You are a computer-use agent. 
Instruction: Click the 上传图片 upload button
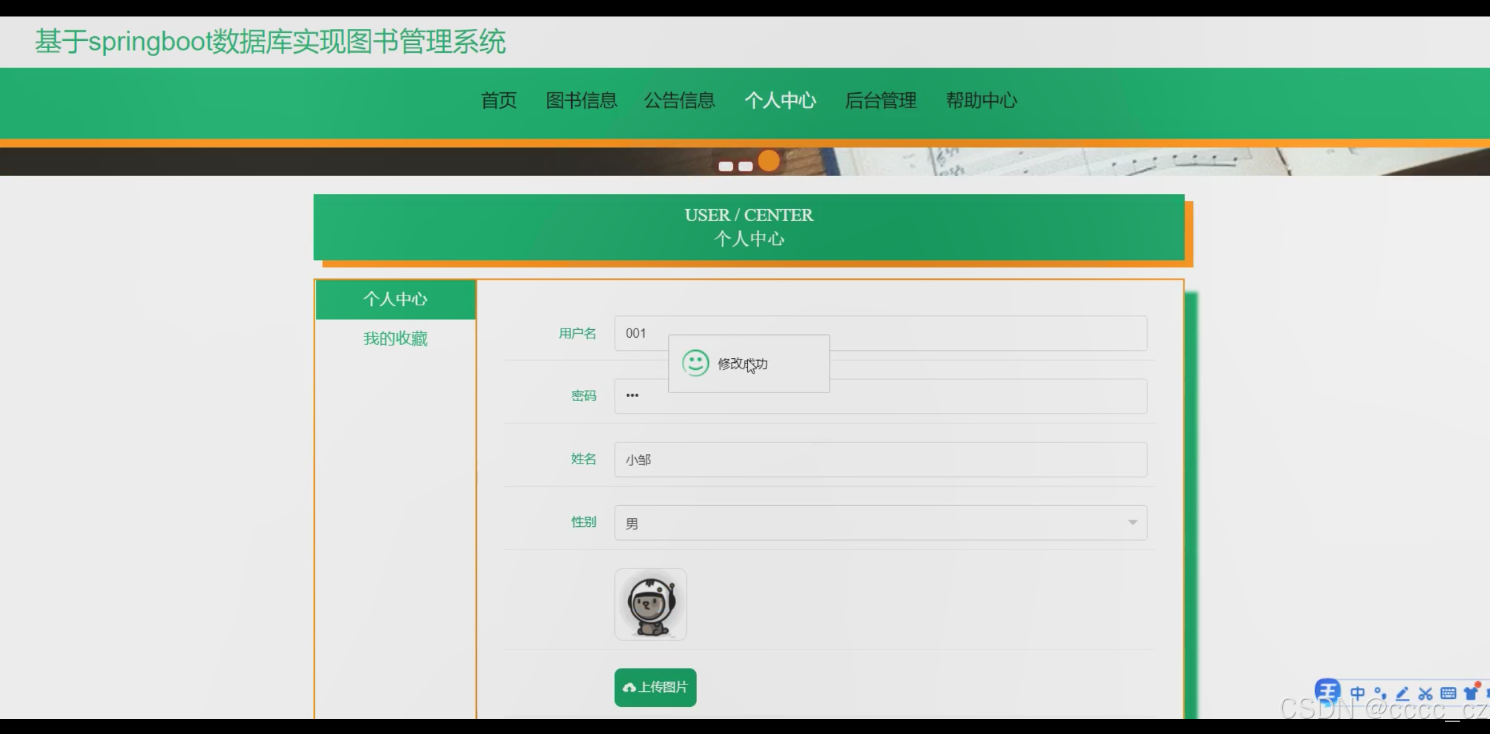point(655,687)
